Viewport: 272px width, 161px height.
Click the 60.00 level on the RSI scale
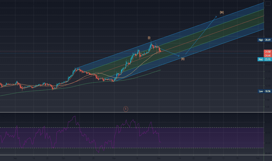pyautogui.click(x=268, y=133)
